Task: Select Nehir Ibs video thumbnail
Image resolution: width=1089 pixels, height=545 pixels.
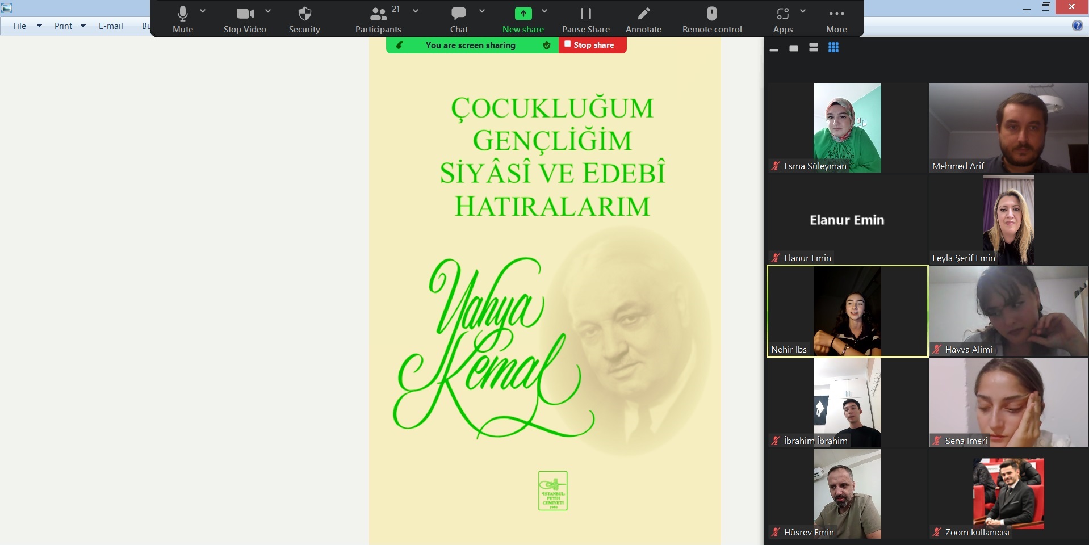Action: point(847,311)
